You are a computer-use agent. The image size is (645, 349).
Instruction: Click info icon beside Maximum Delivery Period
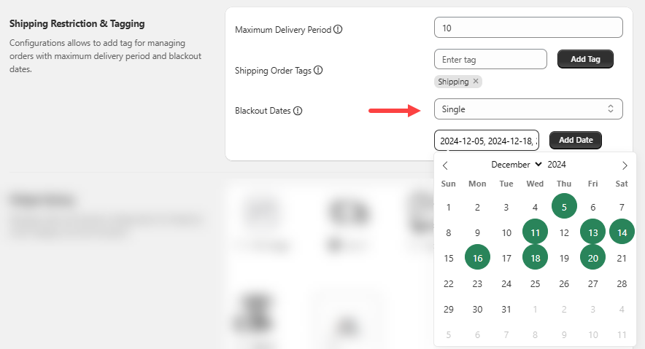point(338,30)
